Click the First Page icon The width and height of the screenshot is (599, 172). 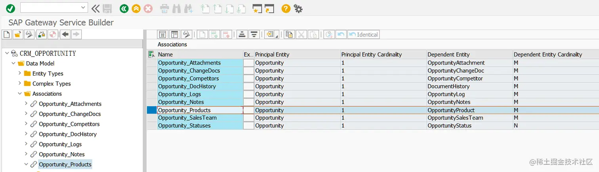(205, 9)
